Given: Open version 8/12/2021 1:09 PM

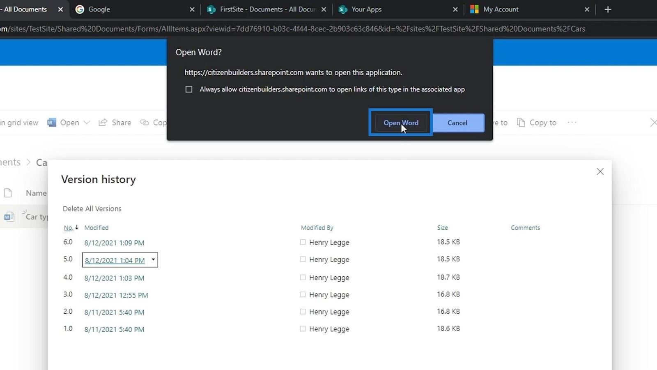Looking at the screenshot, I should (x=114, y=243).
